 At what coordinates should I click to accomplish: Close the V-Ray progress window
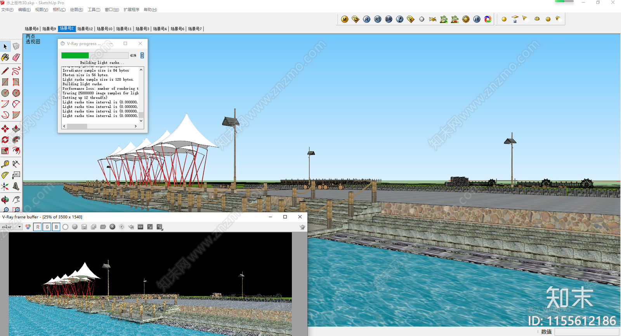click(x=140, y=44)
